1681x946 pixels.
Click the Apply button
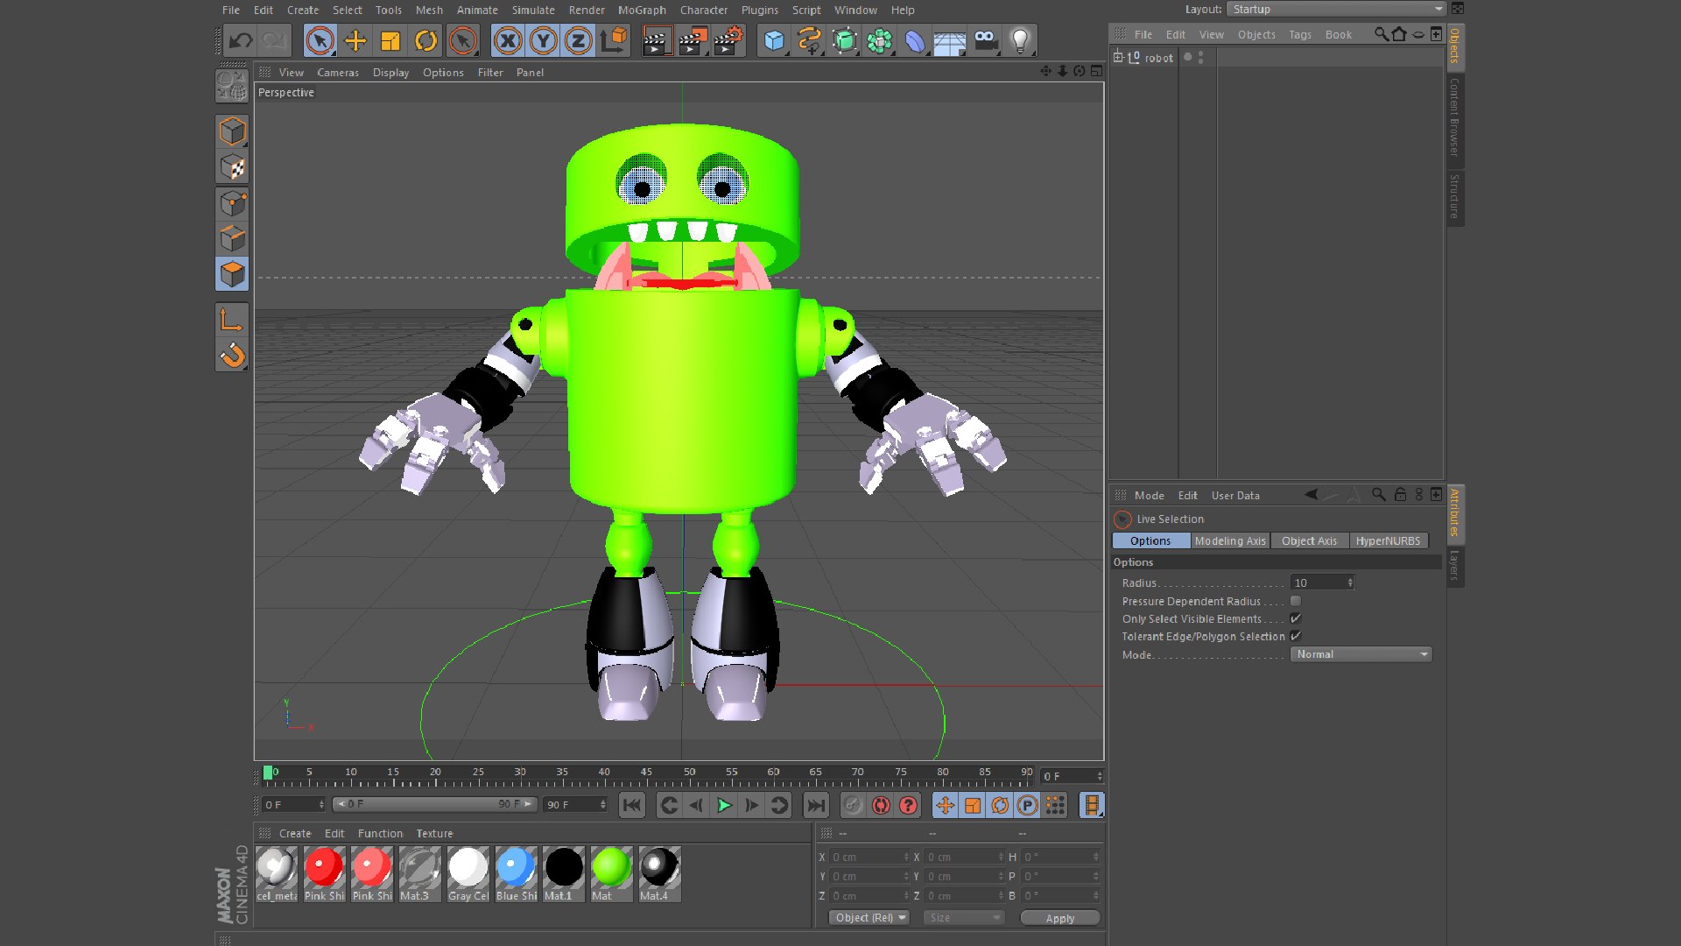pos(1059,918)
